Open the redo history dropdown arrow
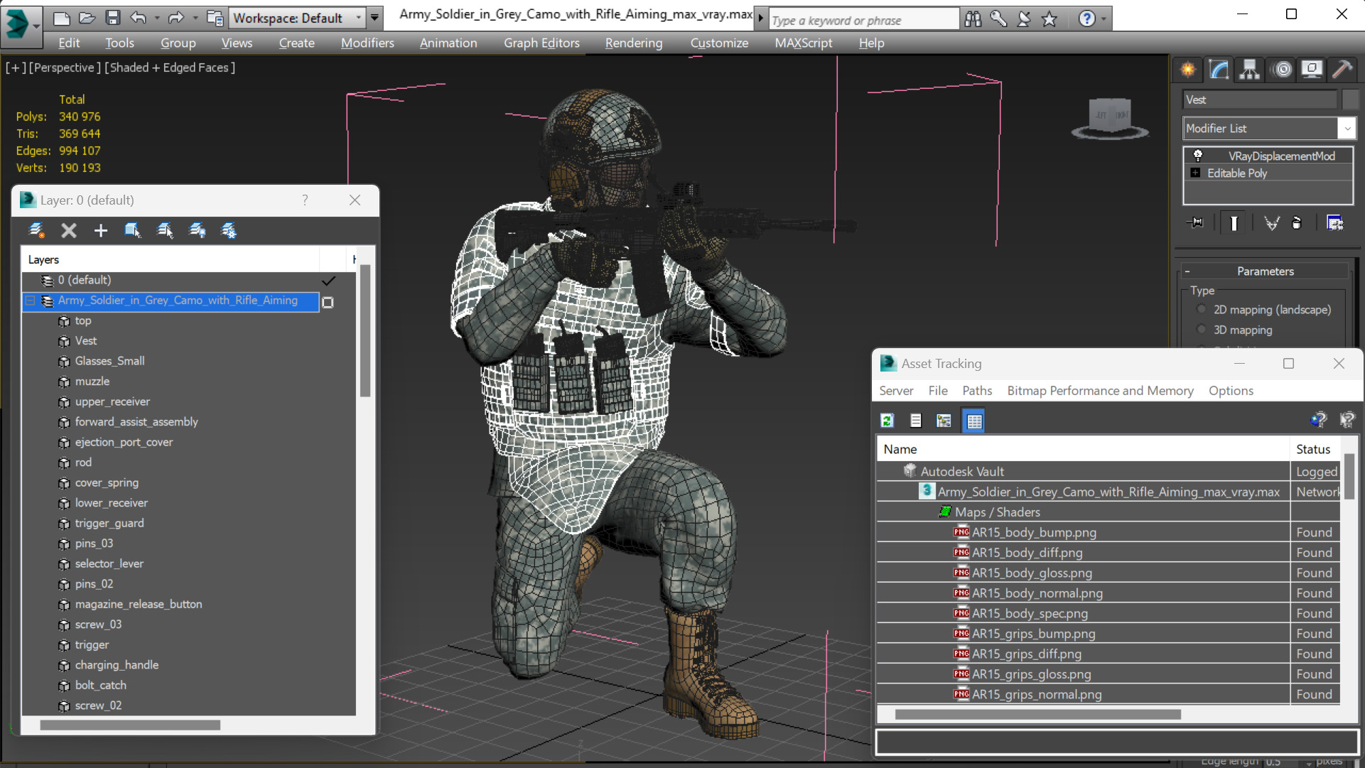 [x=195, y=18]
